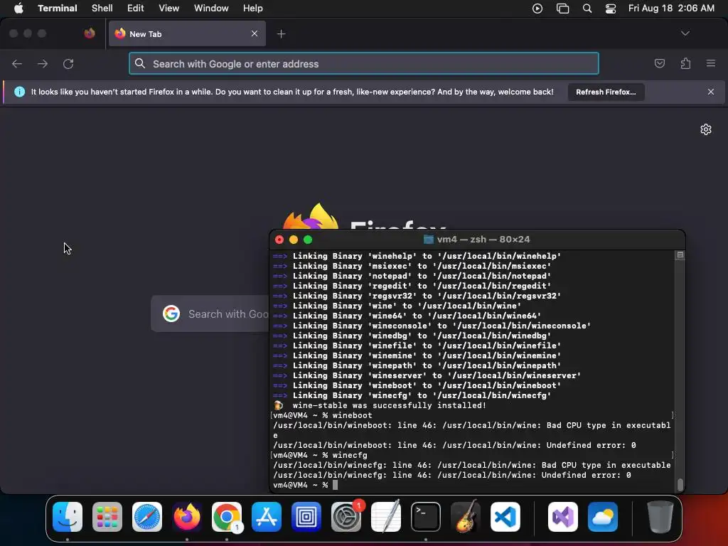Open TextEdit from the Dock
728x546 pixels.
(386, 516)
